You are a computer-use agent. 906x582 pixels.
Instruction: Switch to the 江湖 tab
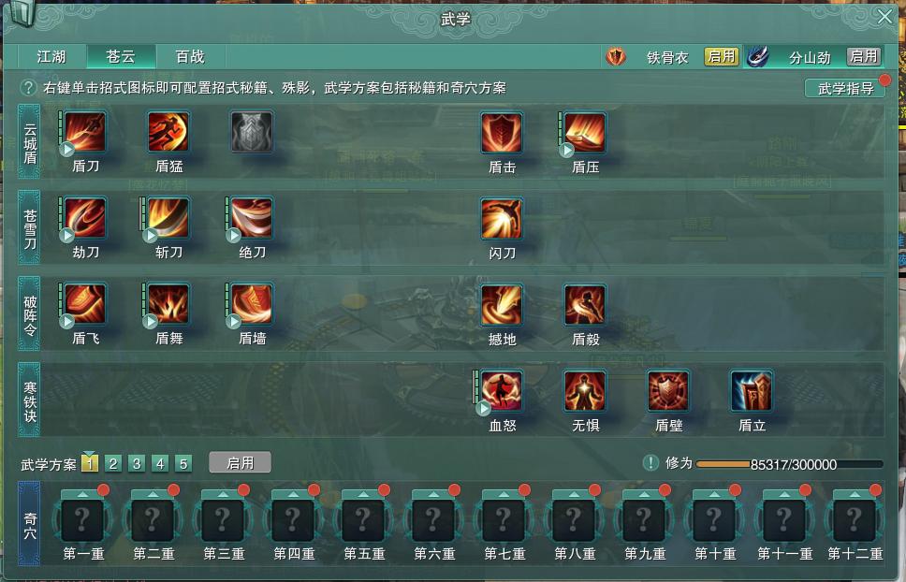51,56
